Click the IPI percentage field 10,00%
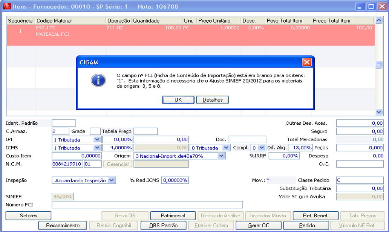This screenshot has height=232, width=389. point(118,140)
